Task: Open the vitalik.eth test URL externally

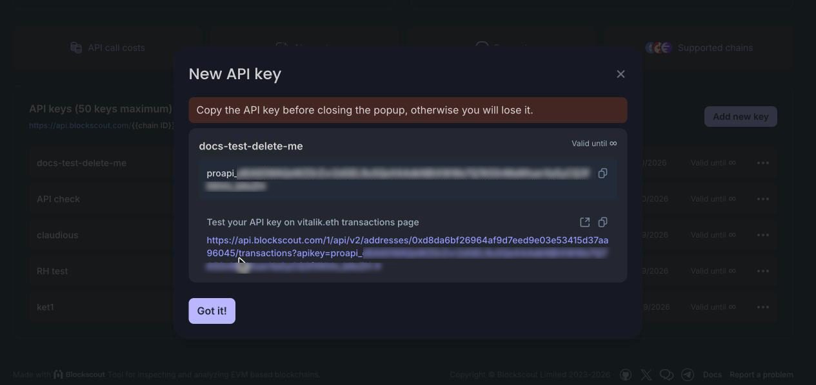Action: (x=584, y=222)
